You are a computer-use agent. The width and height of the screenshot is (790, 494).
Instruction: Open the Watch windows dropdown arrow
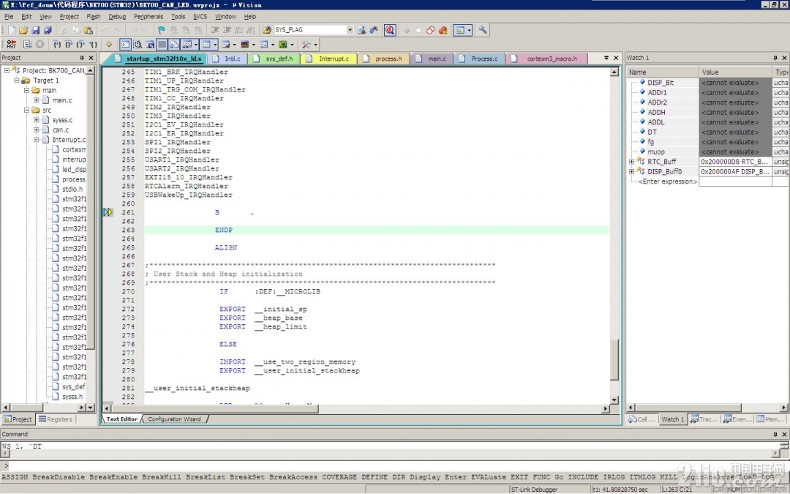click(196, 45)
